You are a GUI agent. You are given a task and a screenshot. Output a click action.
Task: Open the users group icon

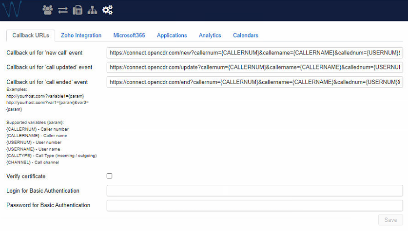(x=47, y=10)
